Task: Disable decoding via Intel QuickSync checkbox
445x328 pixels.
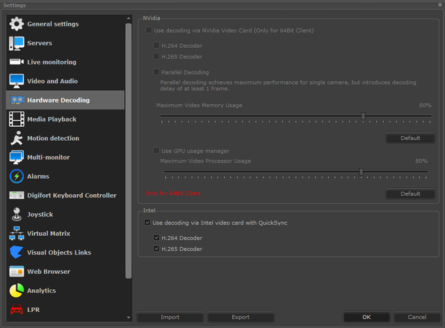Action: [x=147, y=223]
